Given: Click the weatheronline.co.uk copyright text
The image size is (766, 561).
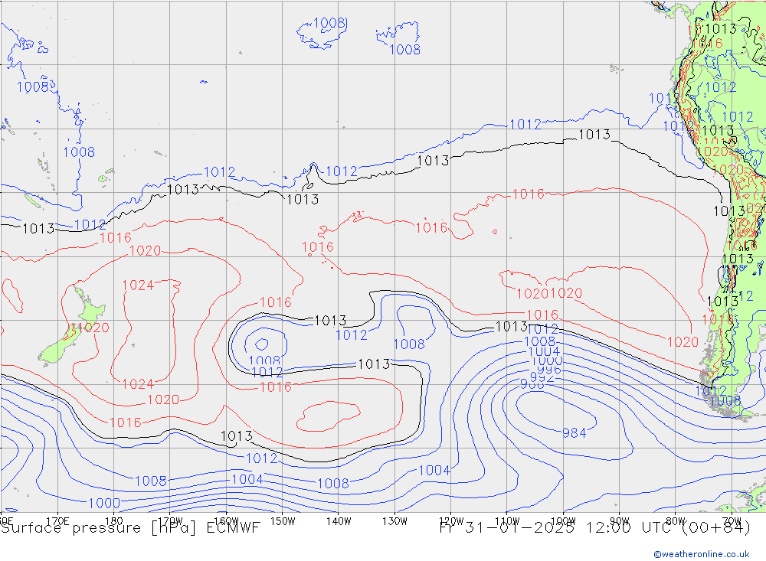Looking at the screenshot, I should pos(701,553).
